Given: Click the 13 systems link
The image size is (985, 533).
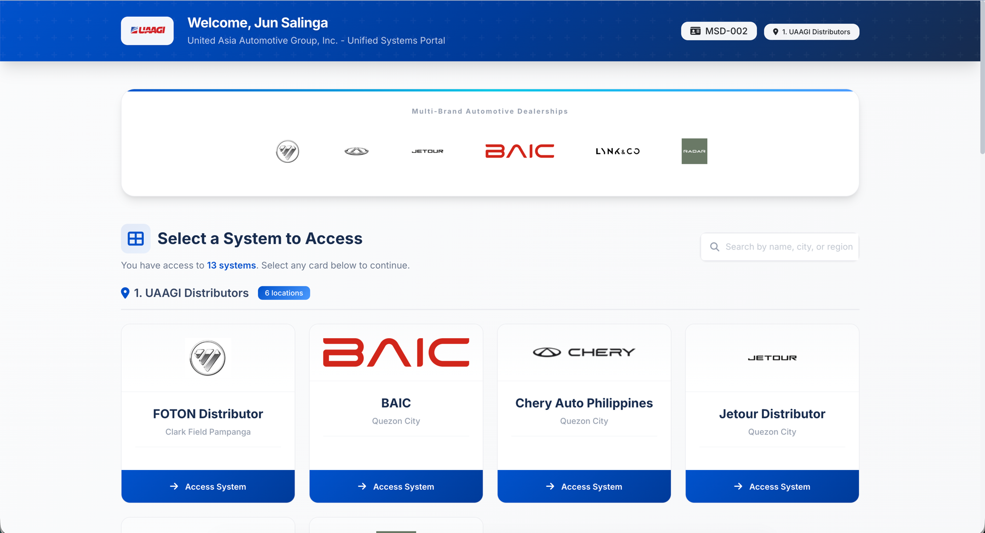Looking at the screenshot, I should tap(231, 265).
